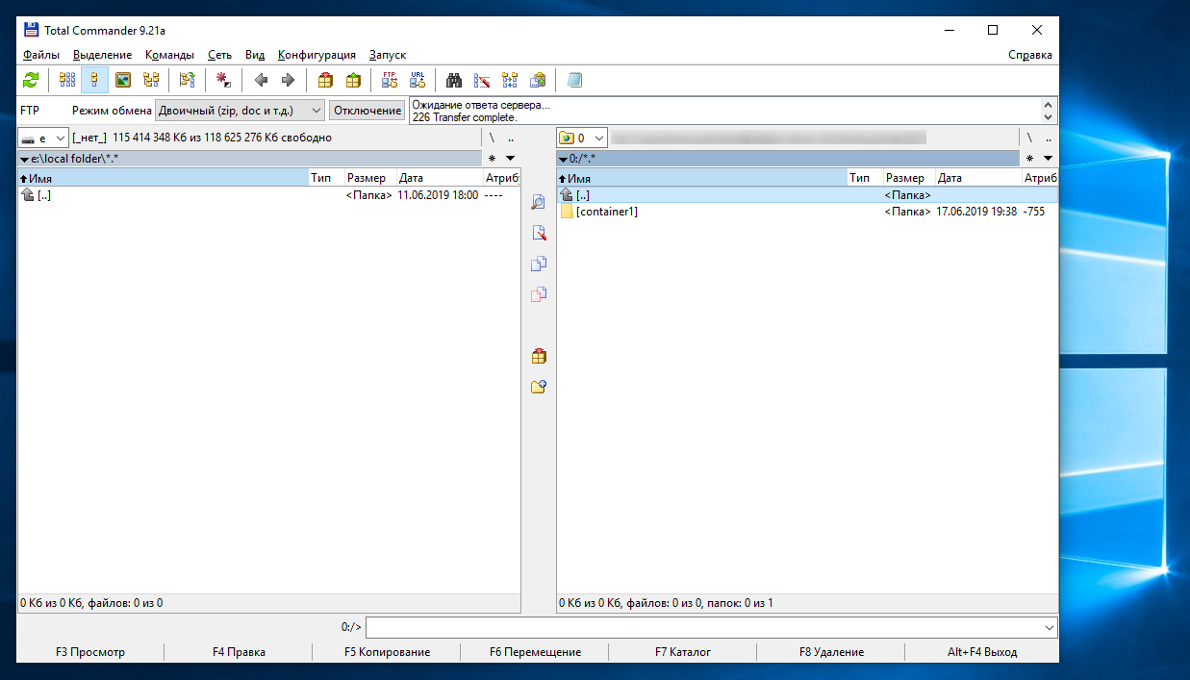Expand the right panel directory history arrow
1190x680 pixels.
[1048, 158]
